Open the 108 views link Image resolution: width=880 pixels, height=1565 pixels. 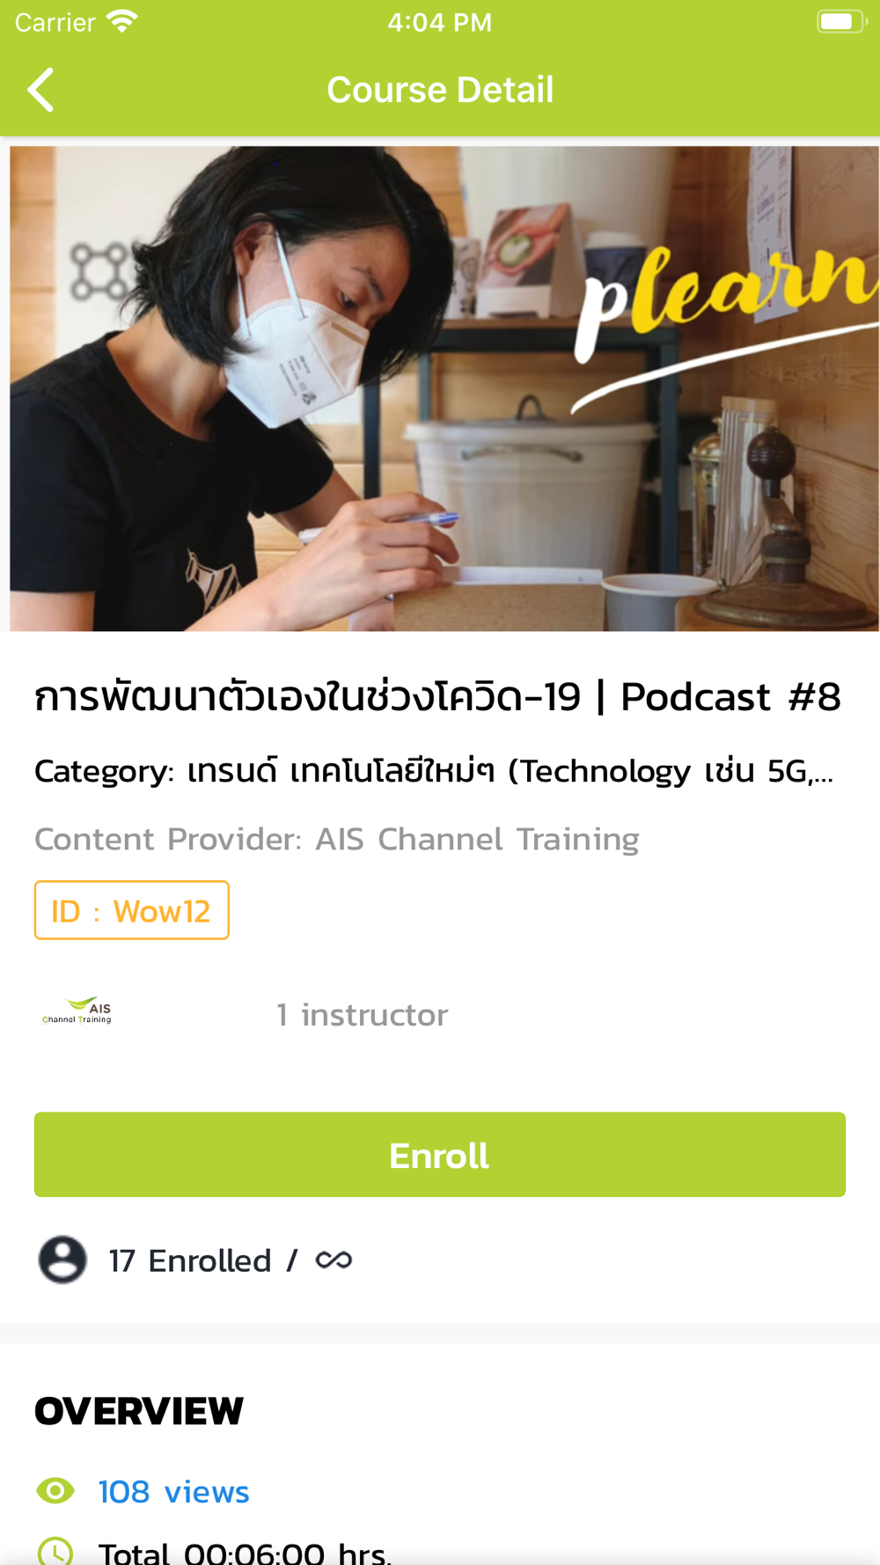click(x=173, y=1492)
